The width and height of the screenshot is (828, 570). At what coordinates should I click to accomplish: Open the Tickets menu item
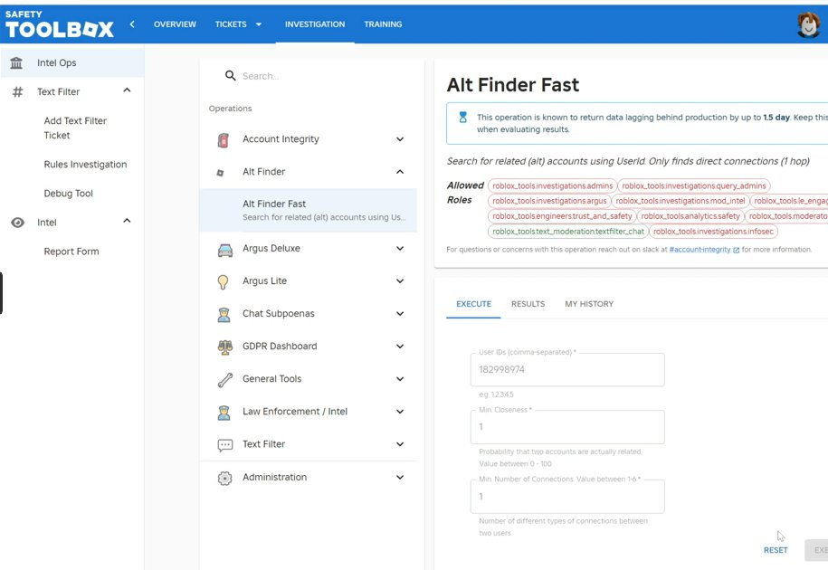click(231, 24)
